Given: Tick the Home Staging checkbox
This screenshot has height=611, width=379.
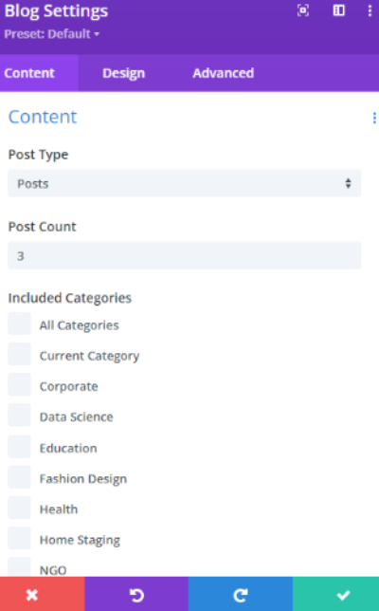Looking at the screenshot, I should tap(20, 538).
